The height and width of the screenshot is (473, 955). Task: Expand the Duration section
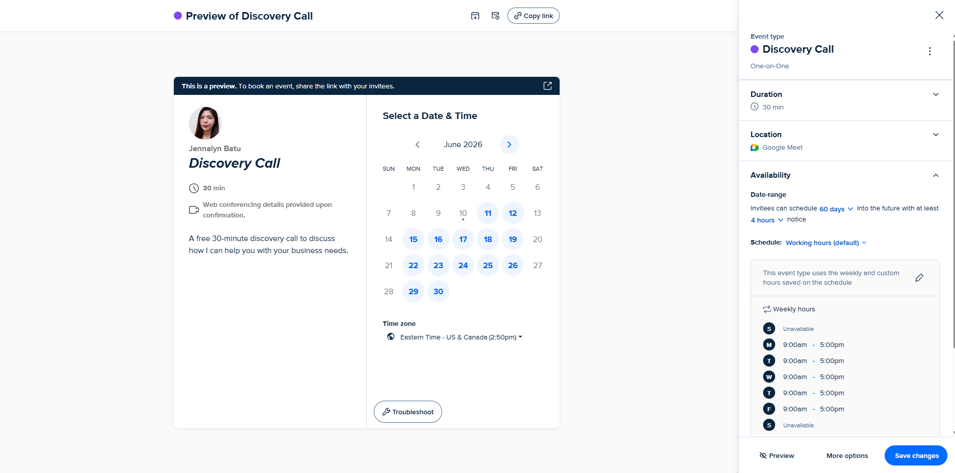pyautogui.click(x=936, y=94)
